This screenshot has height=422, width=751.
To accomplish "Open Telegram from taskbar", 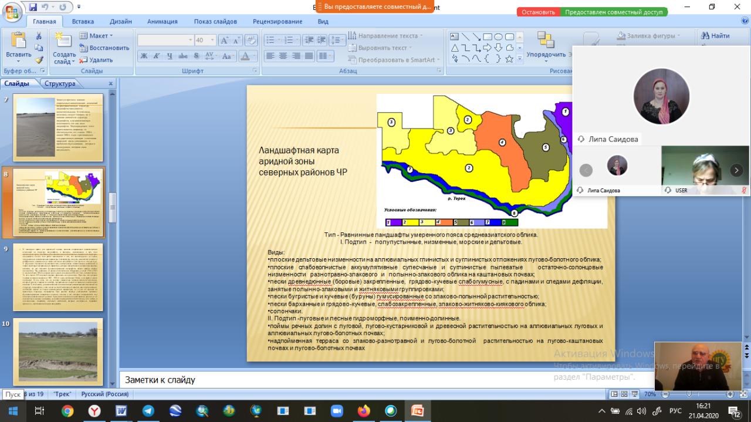I will pos(148,411).
